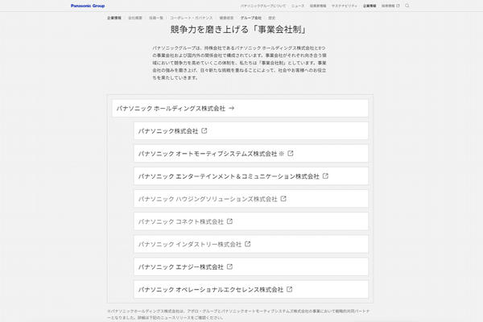Open the search magnifier icon
Image resolution: width=483 pixels, height=322 pixels.
click(x=407, y=6)
